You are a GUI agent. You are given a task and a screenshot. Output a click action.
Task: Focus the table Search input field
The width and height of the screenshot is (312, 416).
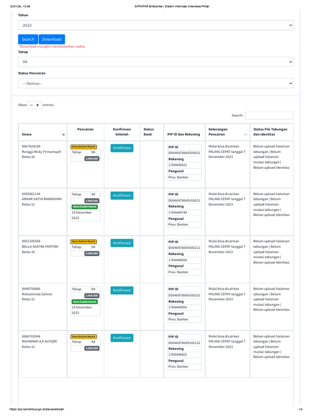[x=269, y=115]
